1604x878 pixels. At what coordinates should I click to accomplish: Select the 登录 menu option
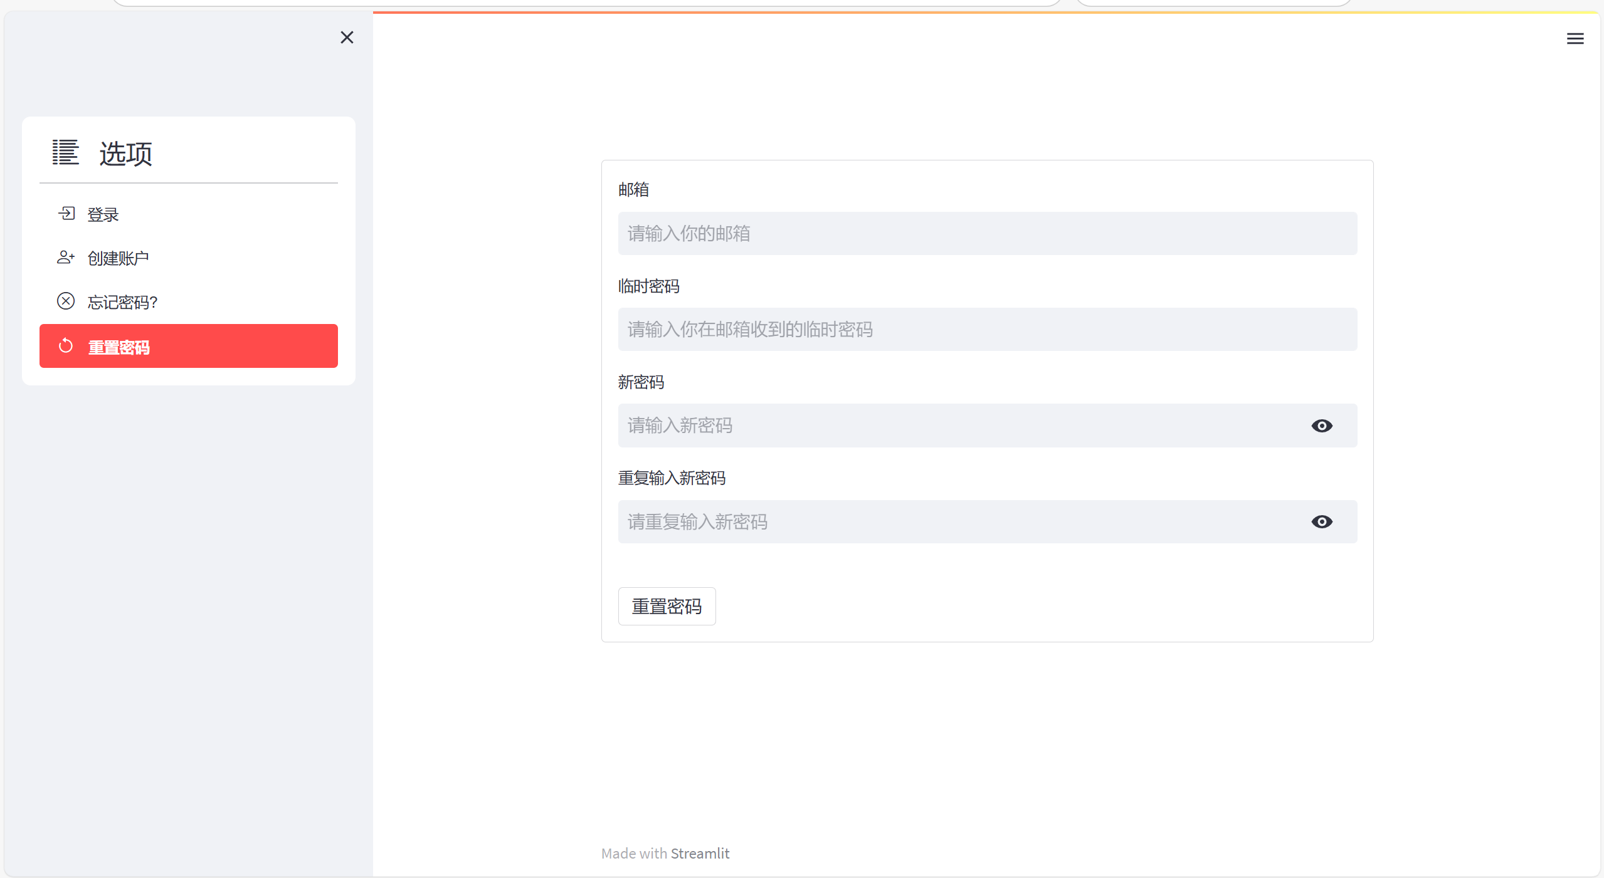click(103, 214)
